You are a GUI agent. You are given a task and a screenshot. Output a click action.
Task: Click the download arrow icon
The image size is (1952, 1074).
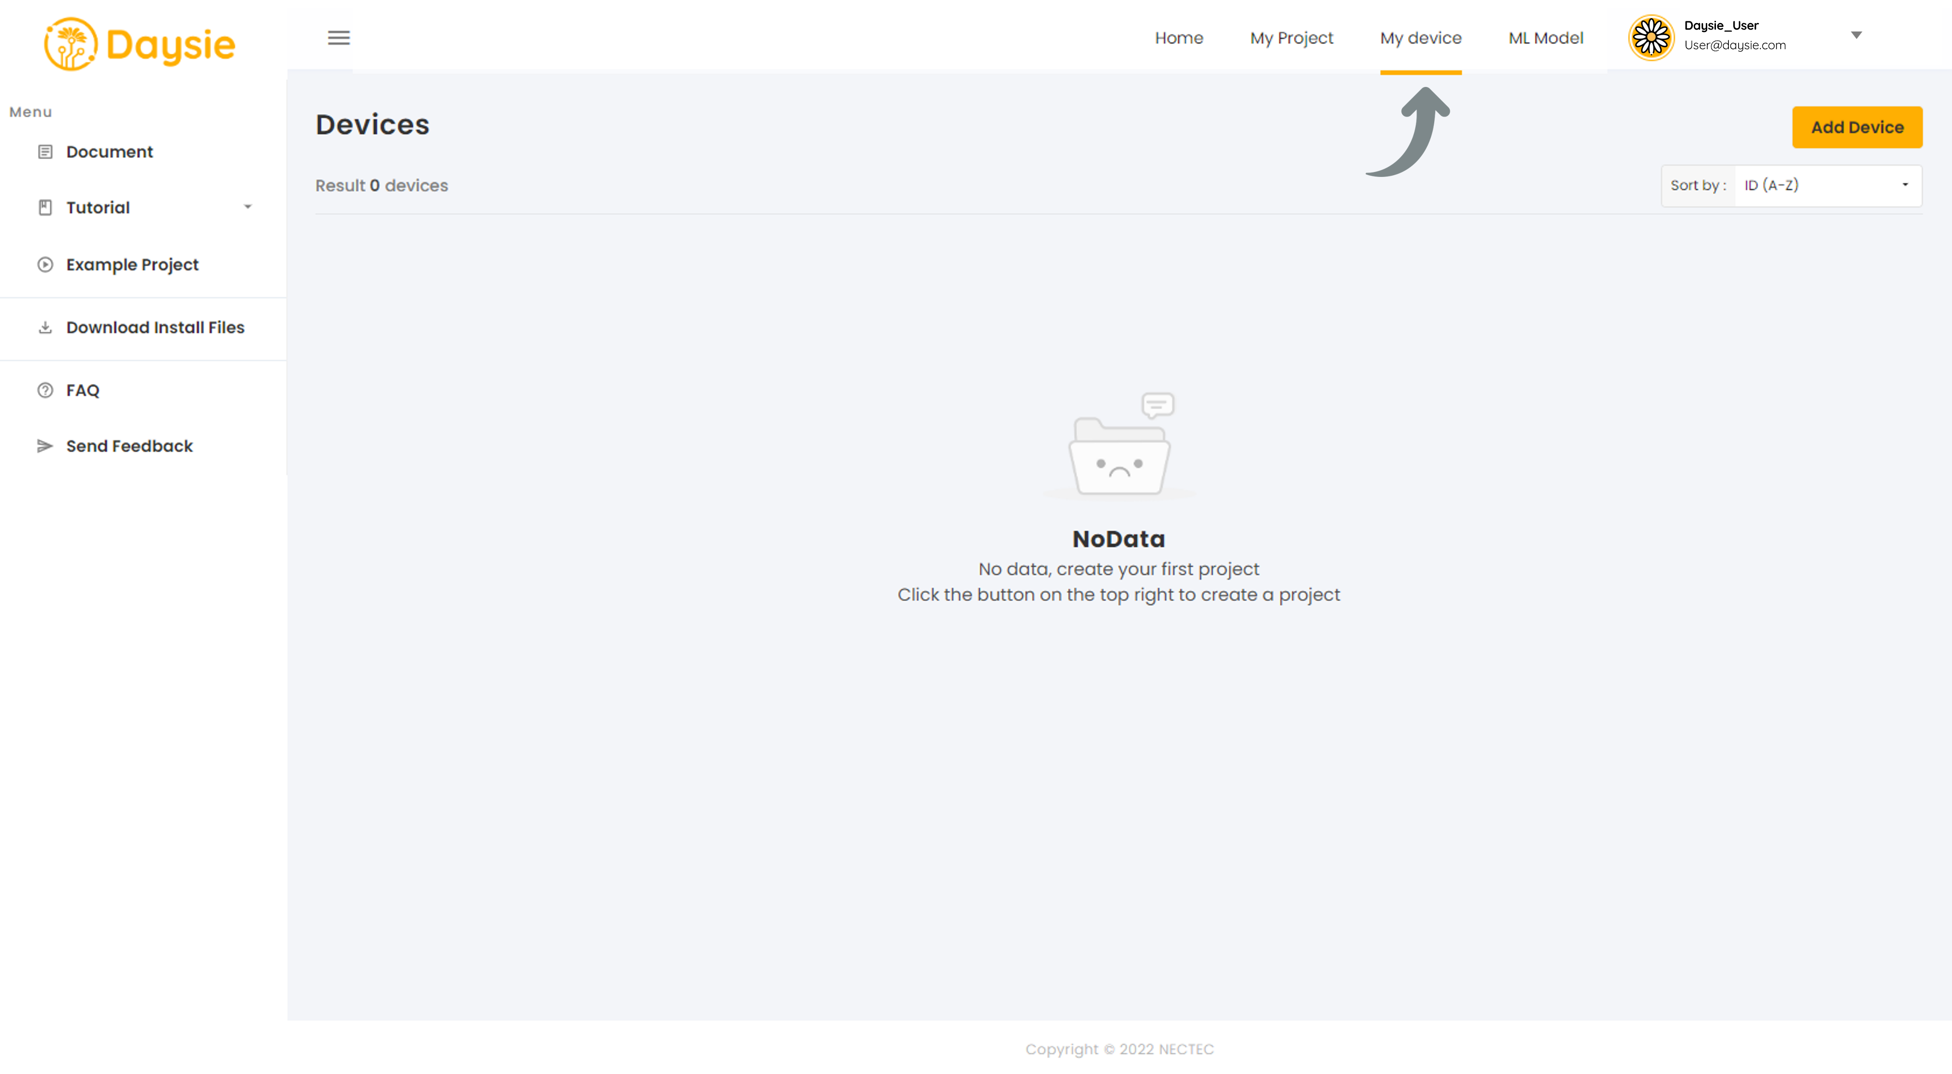click(45, 327)
